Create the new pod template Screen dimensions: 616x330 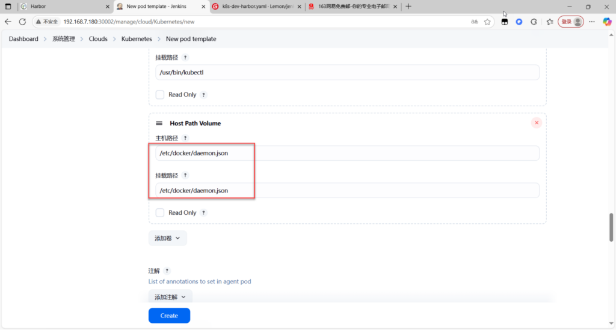(169, 316)
